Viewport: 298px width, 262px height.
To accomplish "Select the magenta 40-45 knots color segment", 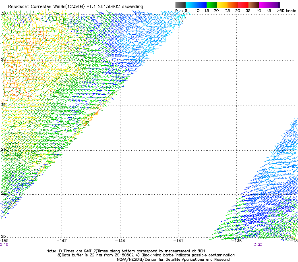I will pyautogui.click(x=264, y=5).
